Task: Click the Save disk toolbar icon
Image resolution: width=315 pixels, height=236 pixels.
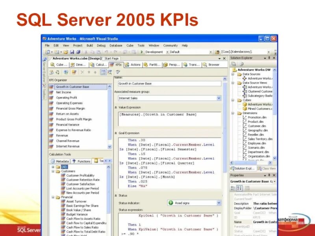Action: [x=72, y=52]
